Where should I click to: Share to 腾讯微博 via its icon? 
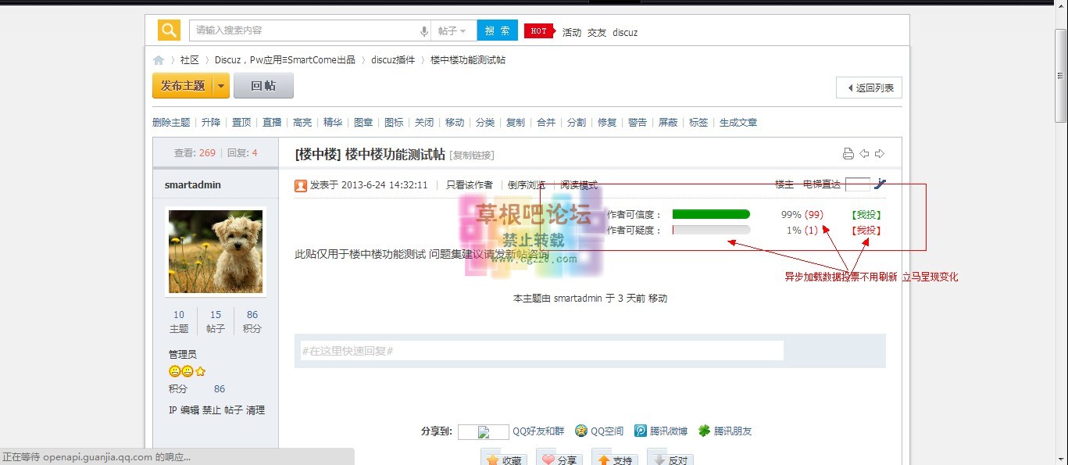pyautogui.click(x=641, y=431)
